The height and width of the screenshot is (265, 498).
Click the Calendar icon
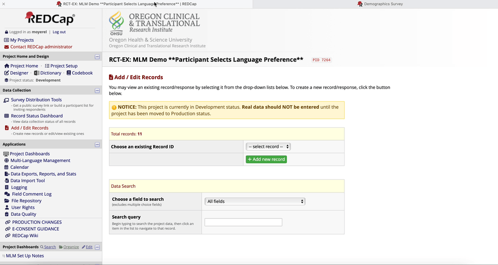click(6, 167)
